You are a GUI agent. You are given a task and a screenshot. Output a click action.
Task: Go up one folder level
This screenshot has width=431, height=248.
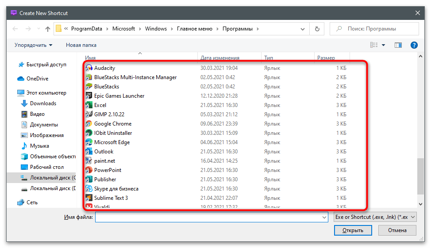pyautogui.click(x=47, y=29)
